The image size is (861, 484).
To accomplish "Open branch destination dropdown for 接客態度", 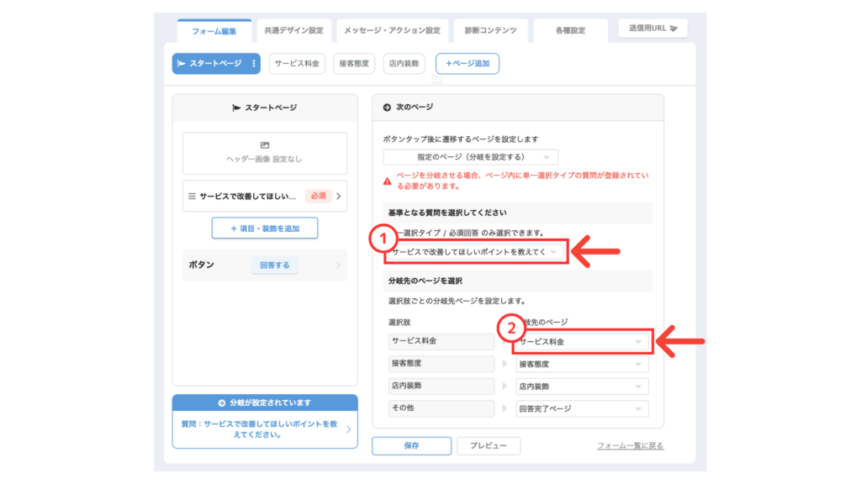I will [x=582, y=365].
